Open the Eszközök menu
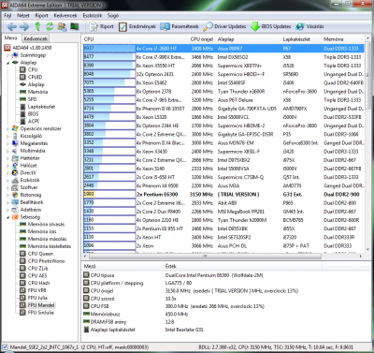Screen dimensions: 374x353 (x=93, y=15)
